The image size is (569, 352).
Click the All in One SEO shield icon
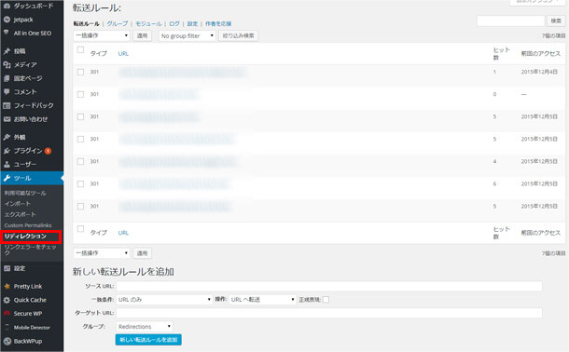7,33
